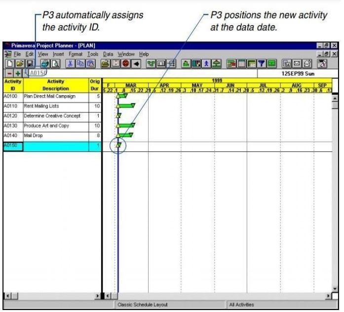Click the Rent Mailing Lists Gantt bar

pyautogui.click(x=126, y=106)
